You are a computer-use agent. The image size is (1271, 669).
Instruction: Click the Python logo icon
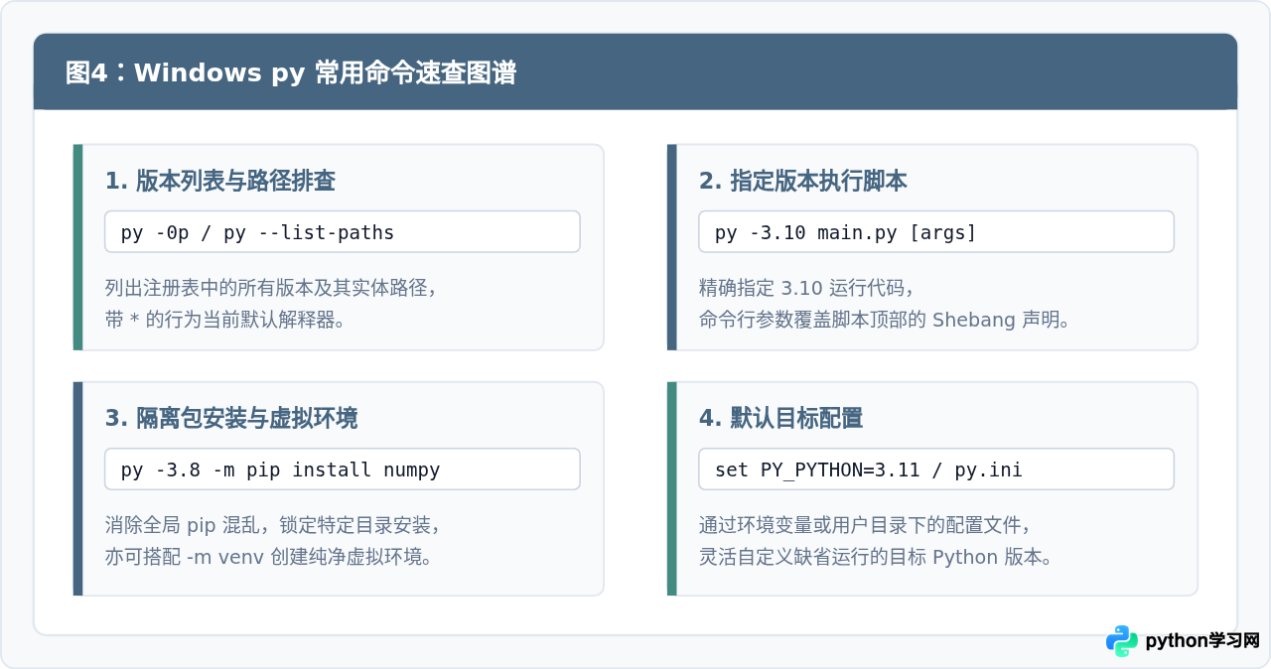click(1122, 641)
